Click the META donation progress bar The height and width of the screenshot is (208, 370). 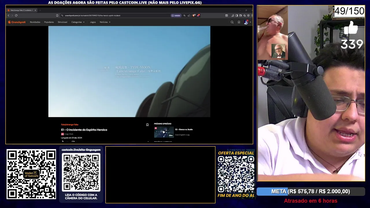[x=311, y=192]
